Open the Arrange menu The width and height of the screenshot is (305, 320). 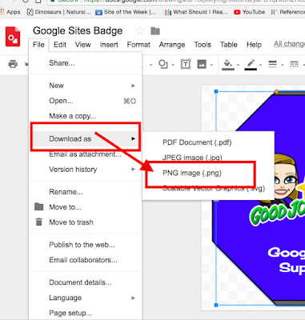click(172, 45)
